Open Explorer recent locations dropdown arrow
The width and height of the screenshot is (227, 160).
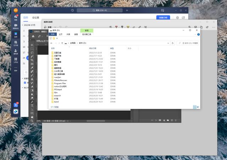click(59, 43)
